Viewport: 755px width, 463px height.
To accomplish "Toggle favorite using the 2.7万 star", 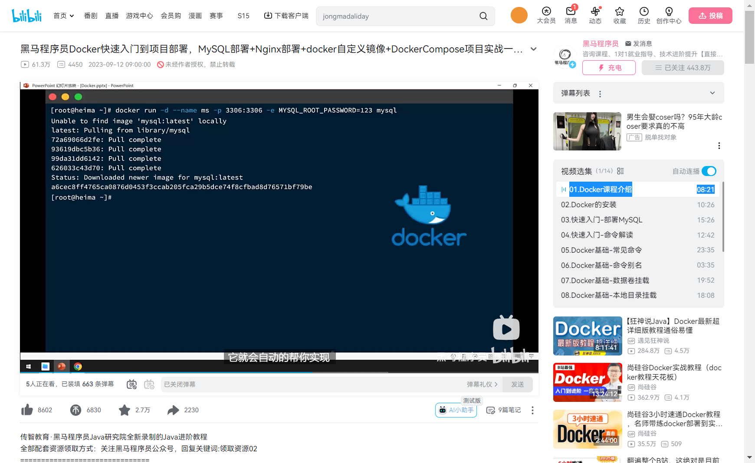I will tap(125, 410).
